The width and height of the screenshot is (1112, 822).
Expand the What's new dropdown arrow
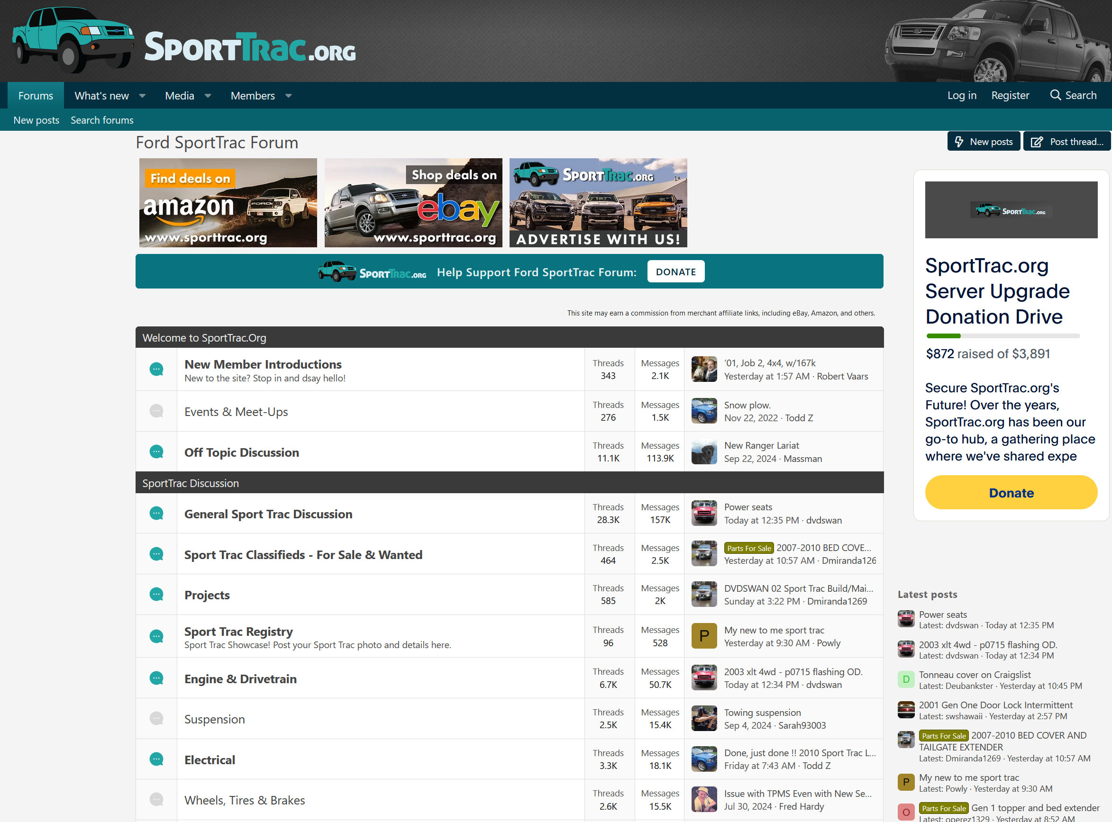coord(142,96)
